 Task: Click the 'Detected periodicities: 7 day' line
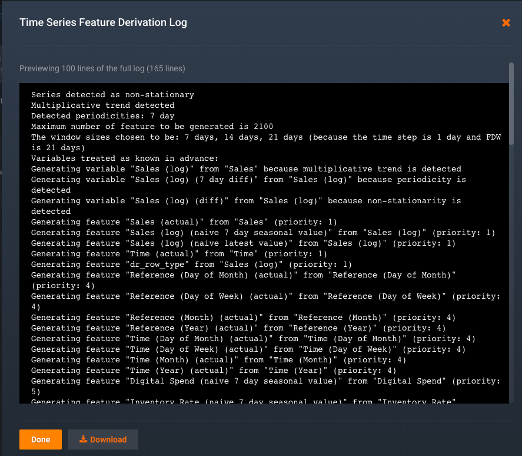[x=102, y=116]
